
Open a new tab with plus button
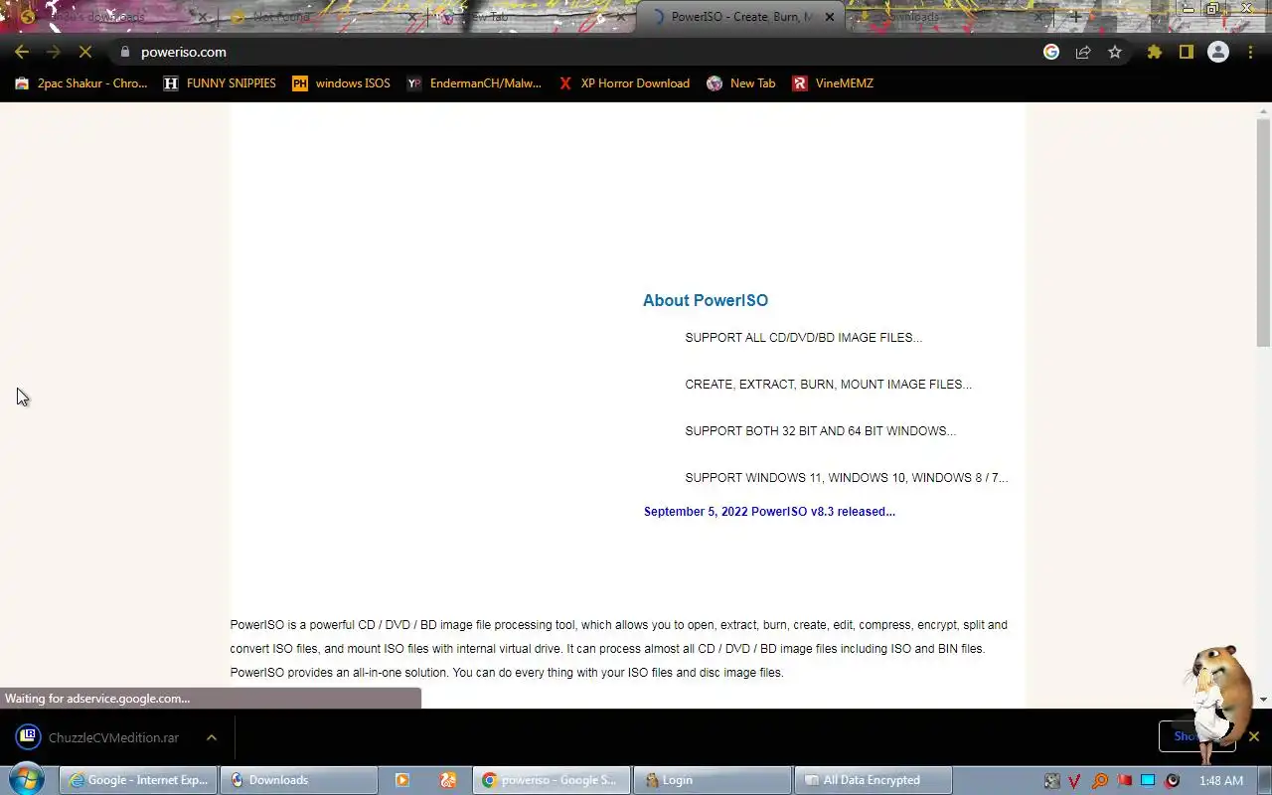1075,17
